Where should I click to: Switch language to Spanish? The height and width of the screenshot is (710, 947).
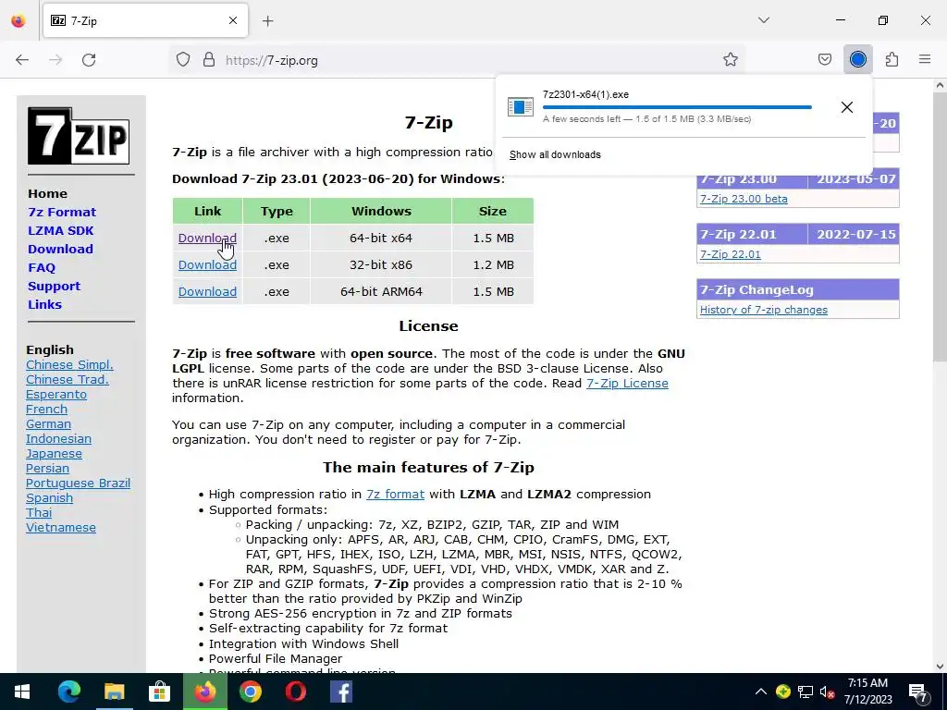point(49,498)
